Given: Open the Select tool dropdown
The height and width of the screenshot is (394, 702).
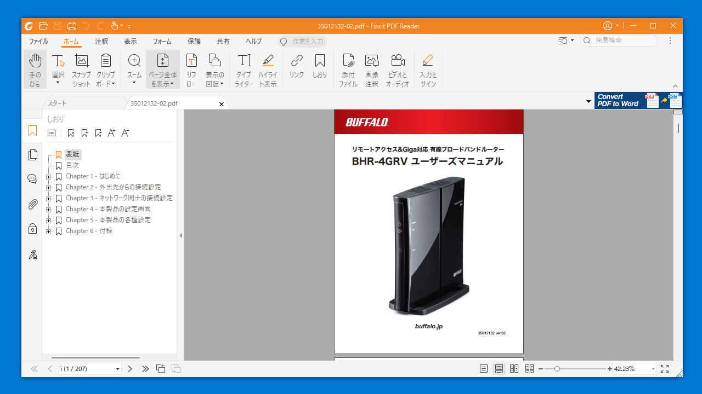Looking at the screenshot, I should click(58, 83).
